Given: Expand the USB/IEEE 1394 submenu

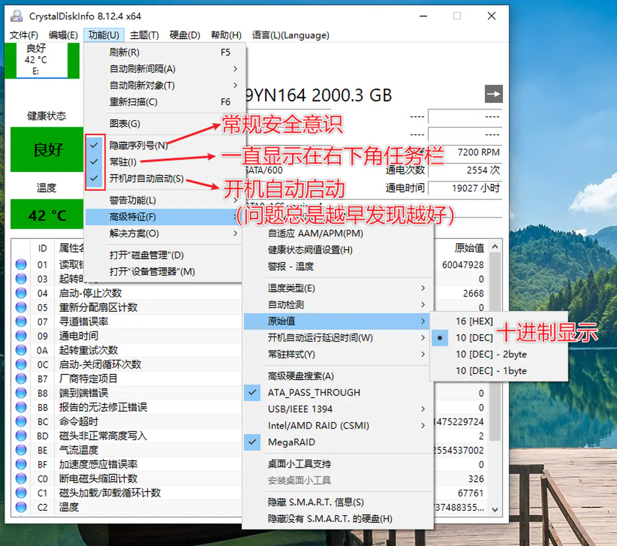Looking at the screenshot, I should point(338,409).
